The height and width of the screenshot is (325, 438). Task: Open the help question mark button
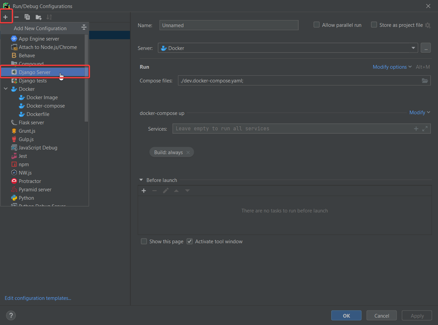[x=11, y=315]
